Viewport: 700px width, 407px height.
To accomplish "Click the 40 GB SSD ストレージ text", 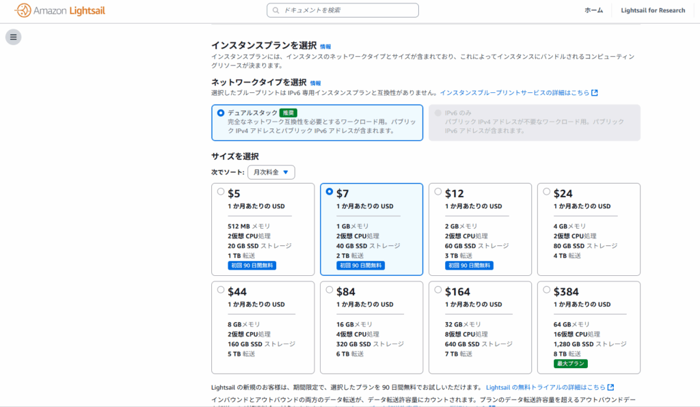I will pyautogui.click(x=368, y=246).
